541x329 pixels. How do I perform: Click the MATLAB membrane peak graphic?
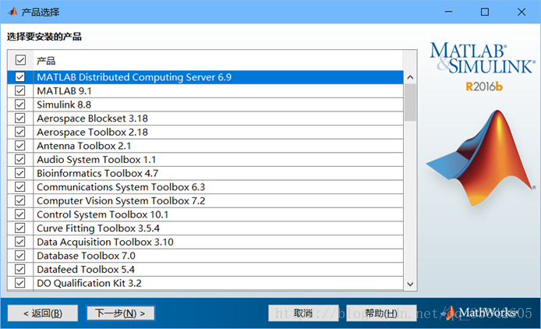[x=481, y=158]
